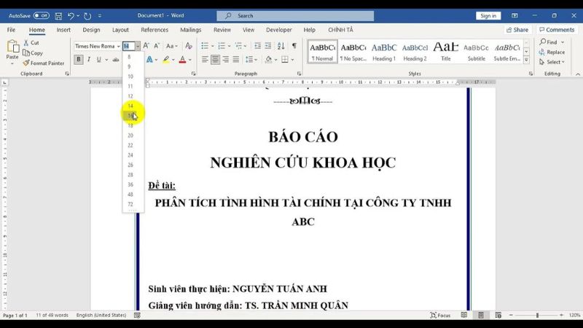Copy the selected text
583x328 pixels.
(33, 52)
